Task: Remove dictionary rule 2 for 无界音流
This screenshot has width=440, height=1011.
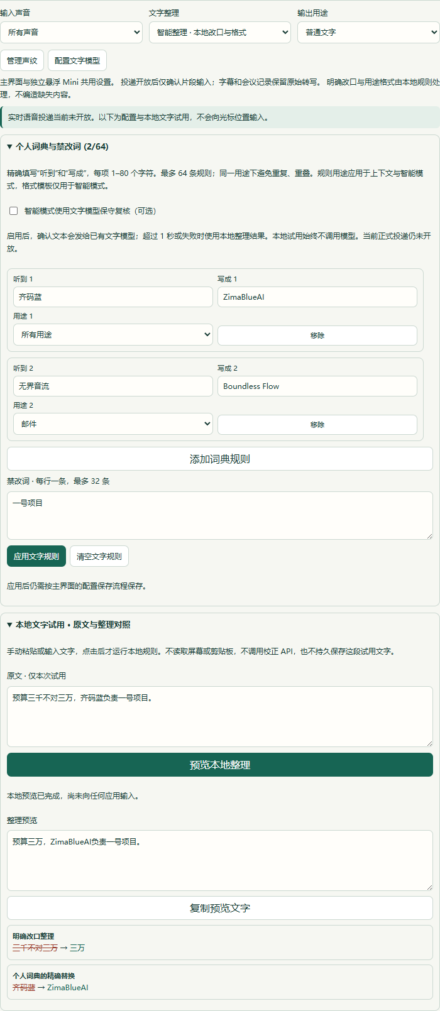Action: click(x=317, y=425)
